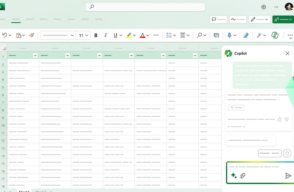Click the yellow highlight color button
The width and height of the screenshot is (294, 192).
(129, 35)
